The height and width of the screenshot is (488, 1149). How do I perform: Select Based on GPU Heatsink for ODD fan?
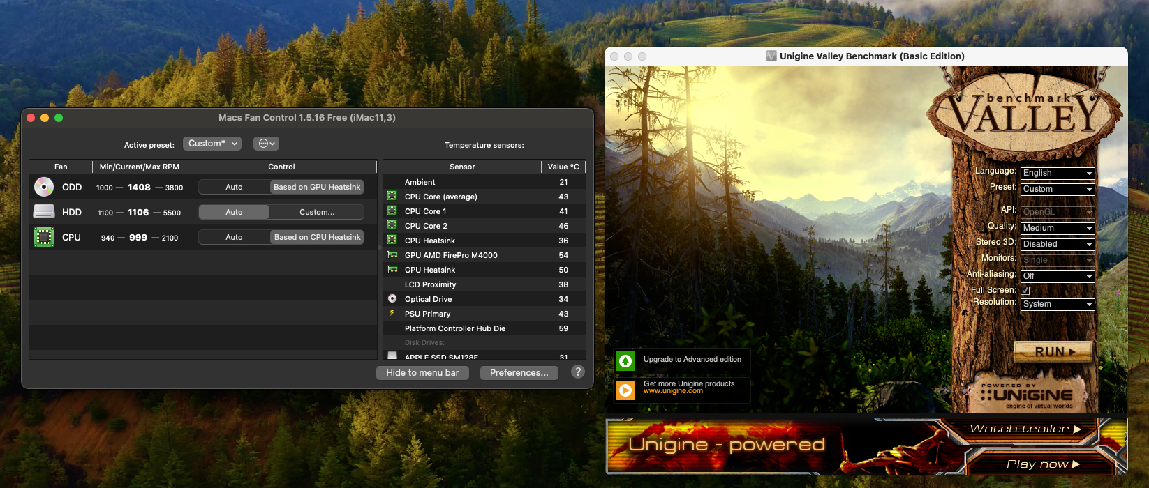(317, 187)
